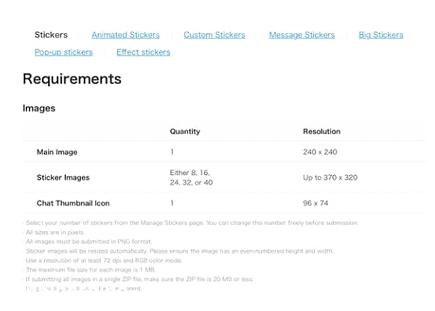Click the Images section heading
435x311 pixels.
tap(39, 108)
